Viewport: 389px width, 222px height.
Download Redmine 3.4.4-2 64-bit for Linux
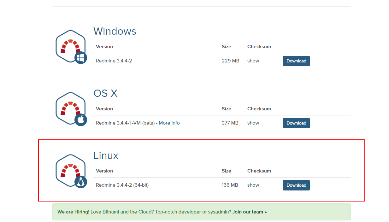coord(296,185)
